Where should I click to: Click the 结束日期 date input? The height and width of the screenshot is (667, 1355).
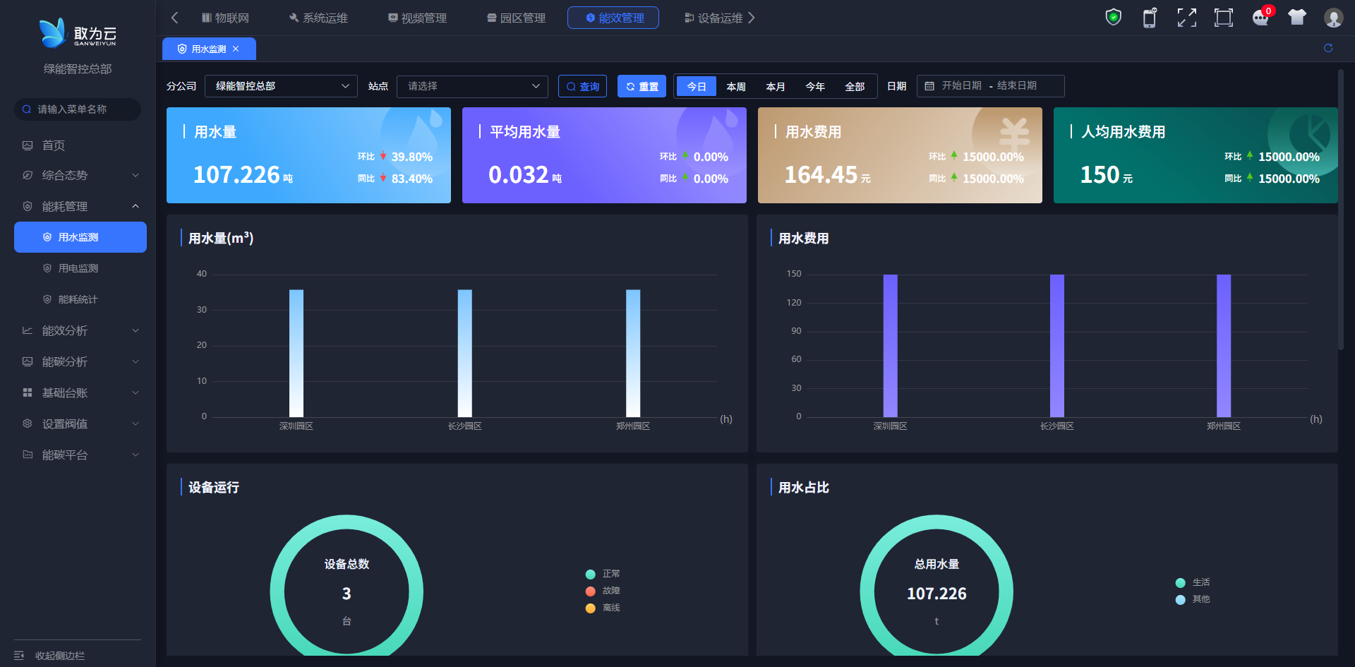click(1017, 86)
